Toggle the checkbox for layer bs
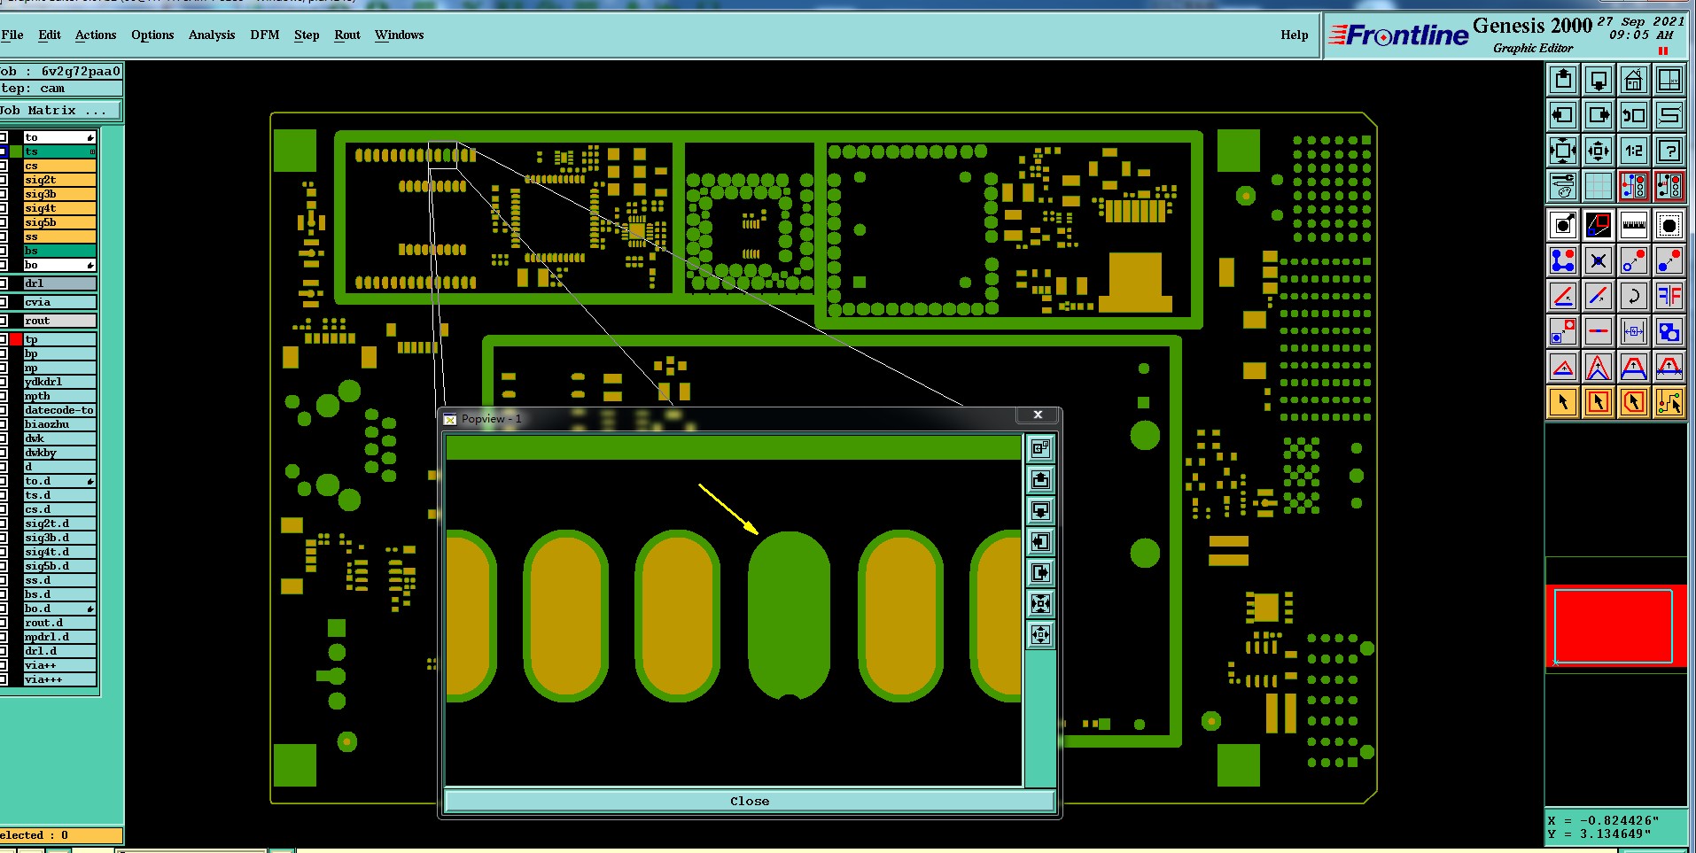 click(x=4, y=251)
